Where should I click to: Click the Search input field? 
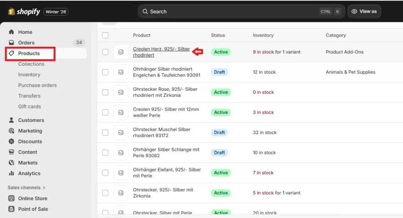coord(241,11)
